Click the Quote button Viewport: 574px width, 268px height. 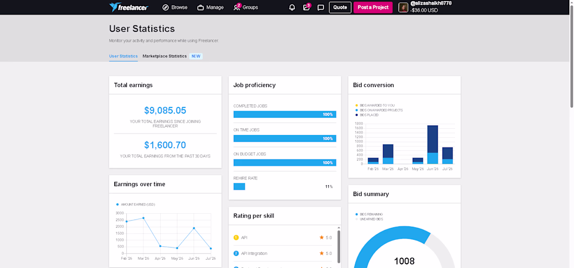tap(340, 7)
